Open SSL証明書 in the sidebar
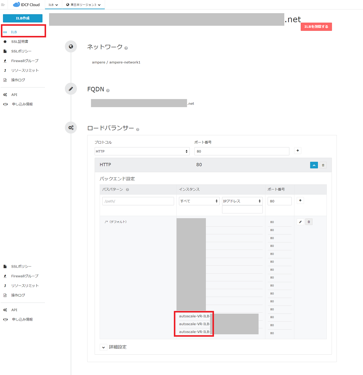 coord(20,42)
